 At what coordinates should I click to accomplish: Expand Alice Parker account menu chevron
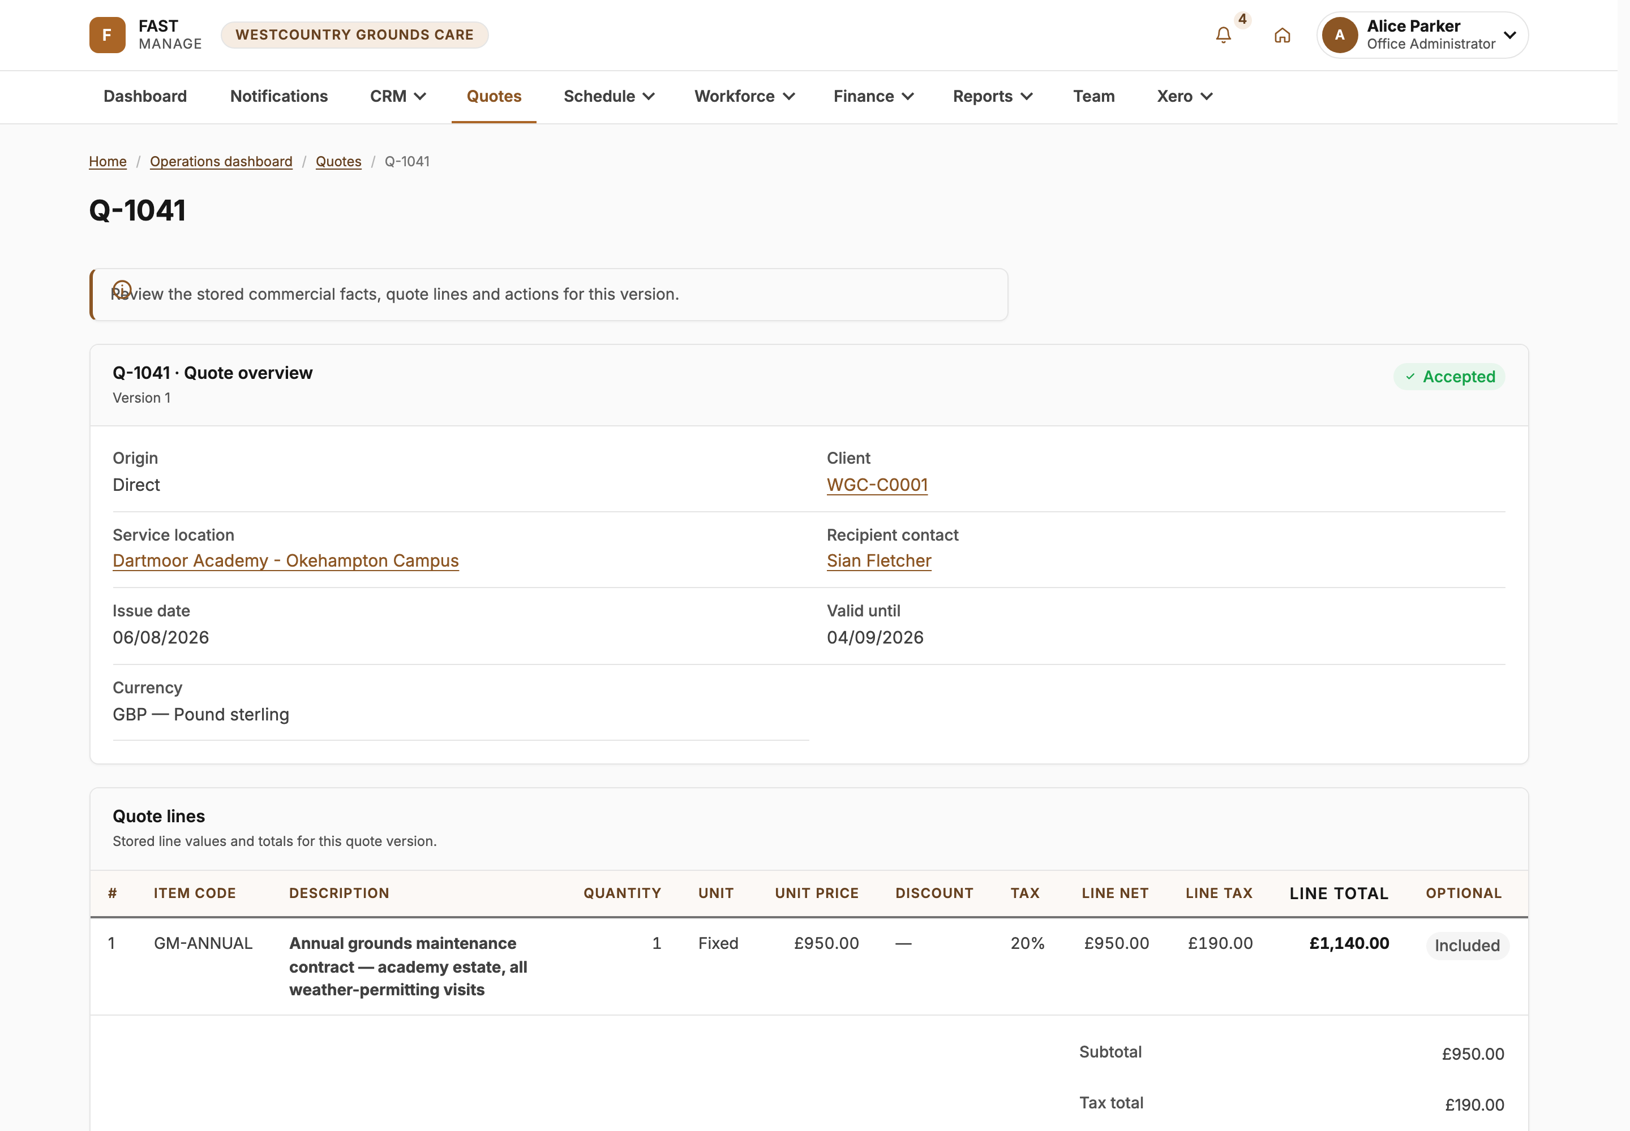point(1510,34)
